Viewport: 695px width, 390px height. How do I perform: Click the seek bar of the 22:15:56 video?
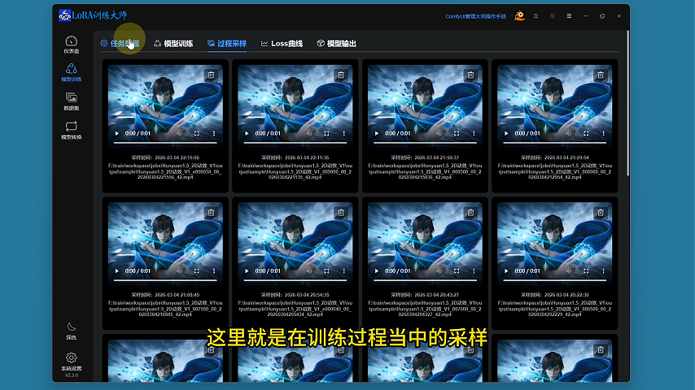pyautogui.click(x=165, y=143)
